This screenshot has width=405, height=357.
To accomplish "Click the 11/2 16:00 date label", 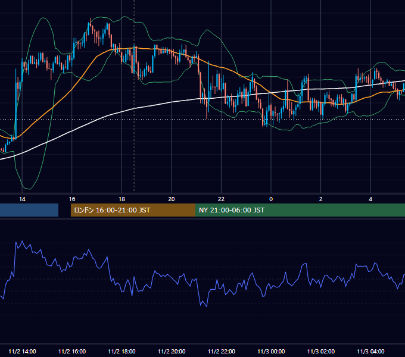I will (72, 351).
